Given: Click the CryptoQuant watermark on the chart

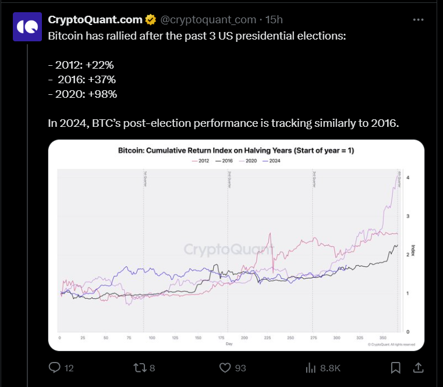Looking at the screenshot, I should click(229, 250).
